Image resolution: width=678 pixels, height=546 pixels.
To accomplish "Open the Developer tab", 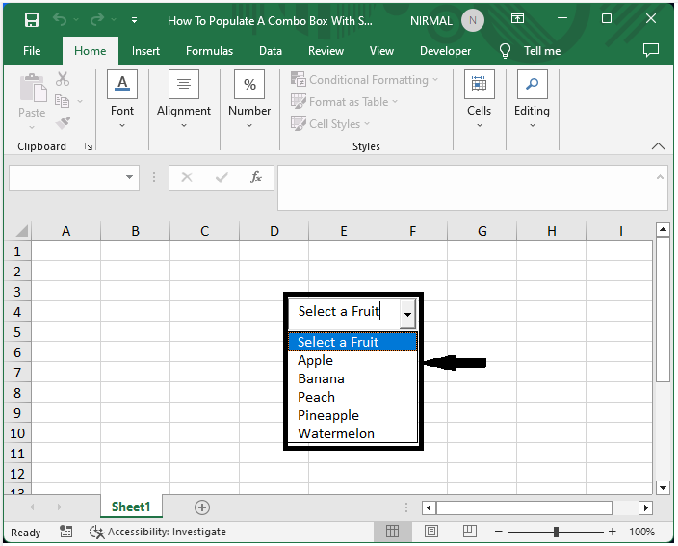I will (x=445, y=51).
